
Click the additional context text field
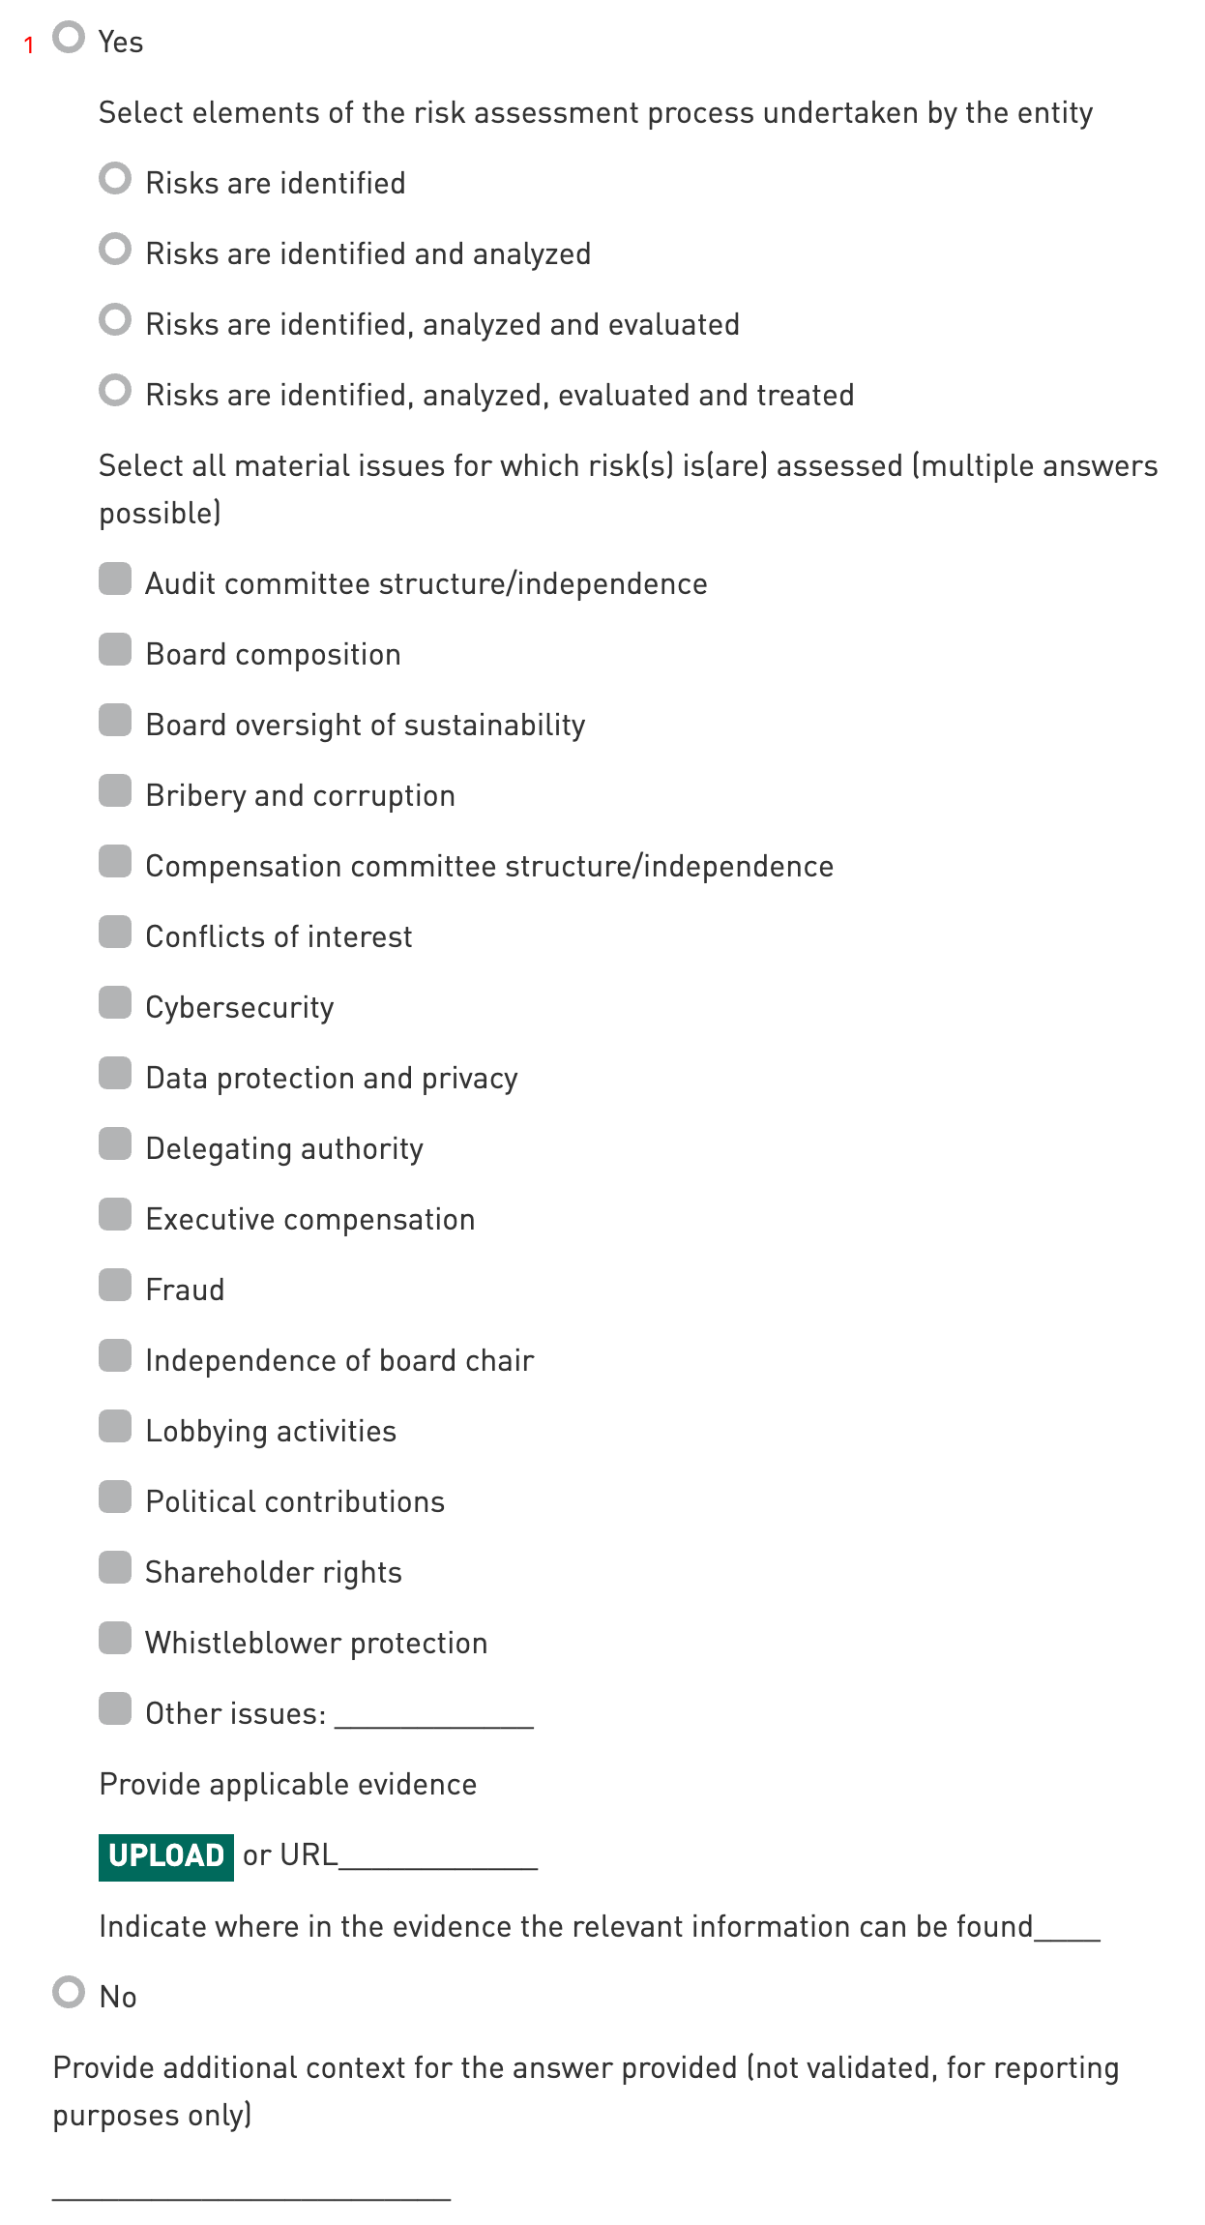[x=251, y=2186]
